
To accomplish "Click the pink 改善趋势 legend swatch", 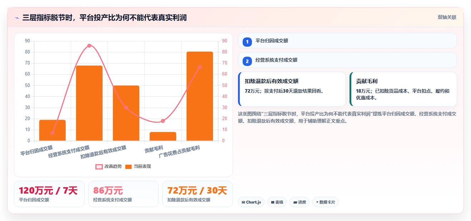I will point(99,167).
